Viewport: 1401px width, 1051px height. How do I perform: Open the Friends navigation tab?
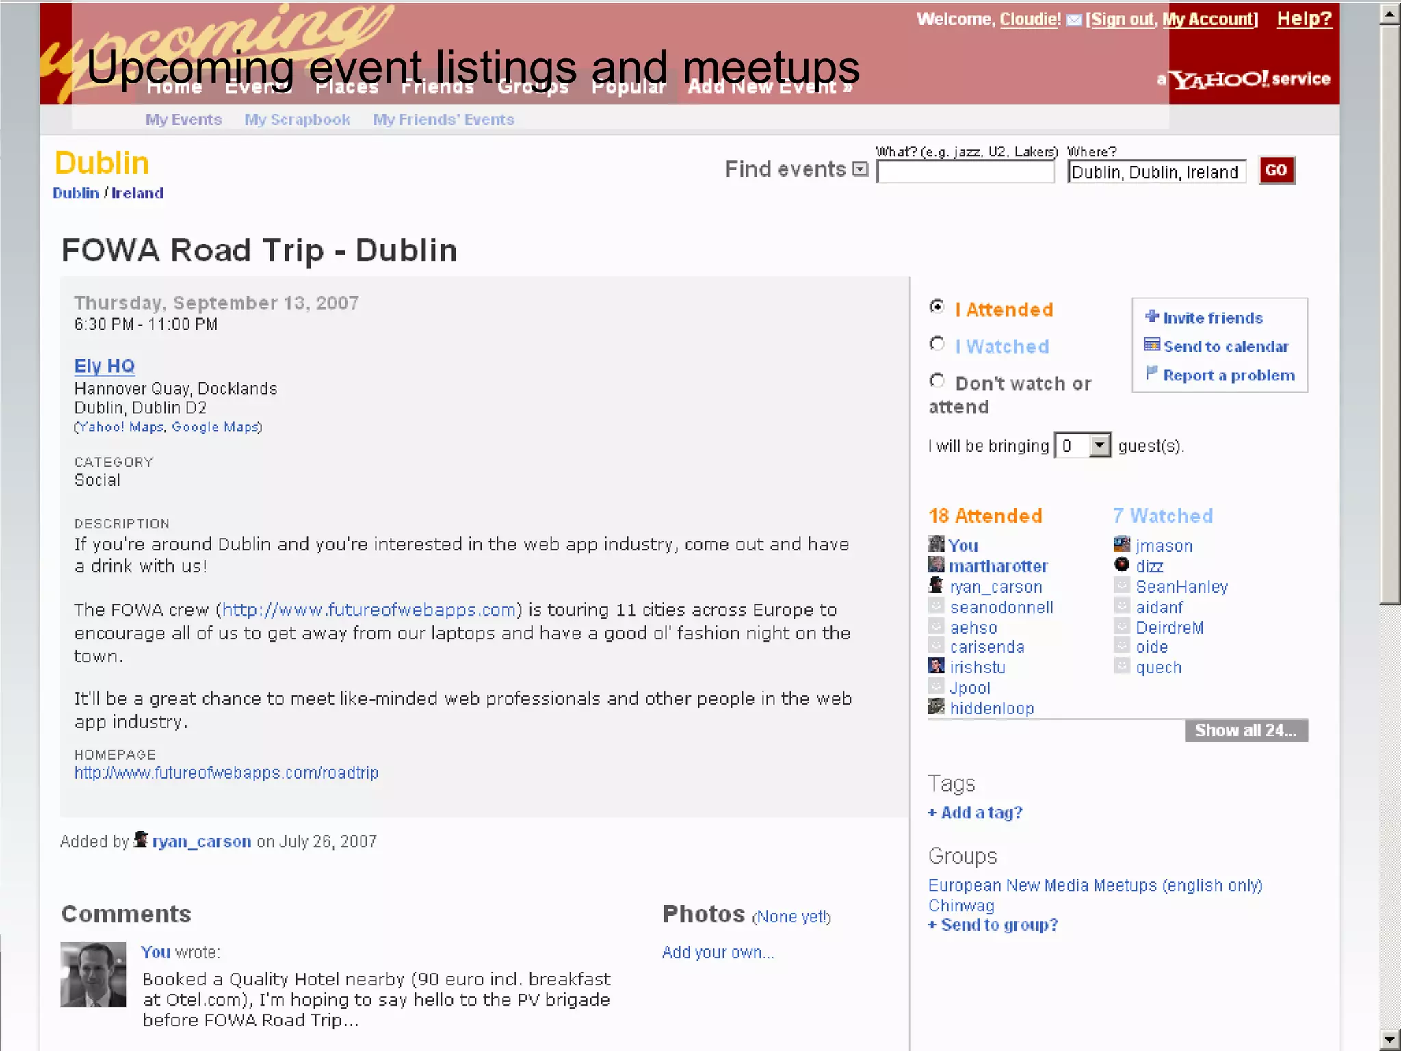(x=438, y=87)
